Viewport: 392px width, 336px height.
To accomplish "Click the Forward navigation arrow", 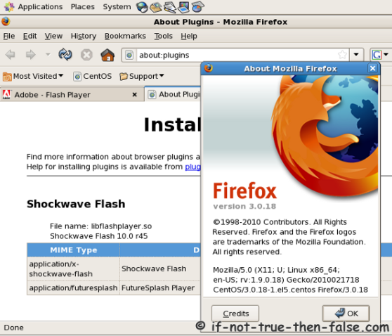I will [x=30, y=55].
